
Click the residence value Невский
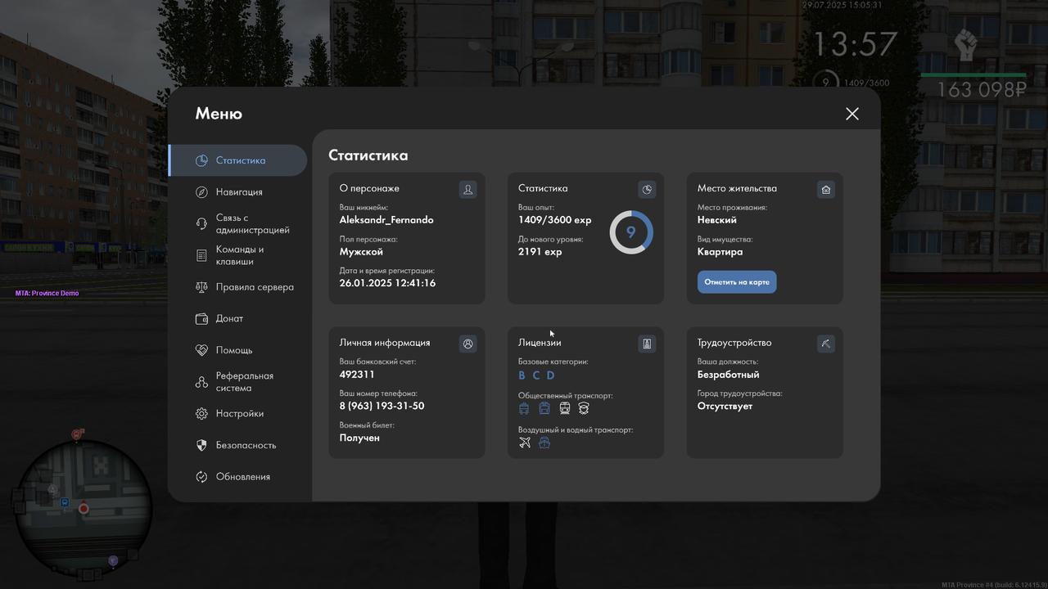[717, 220]
